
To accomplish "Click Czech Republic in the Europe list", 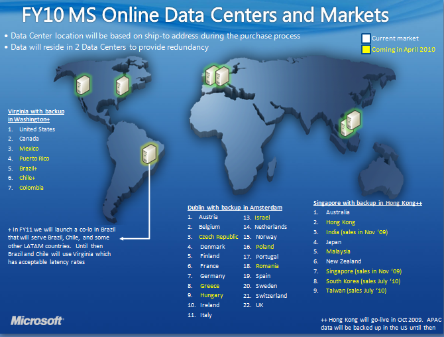I will 218,237.
